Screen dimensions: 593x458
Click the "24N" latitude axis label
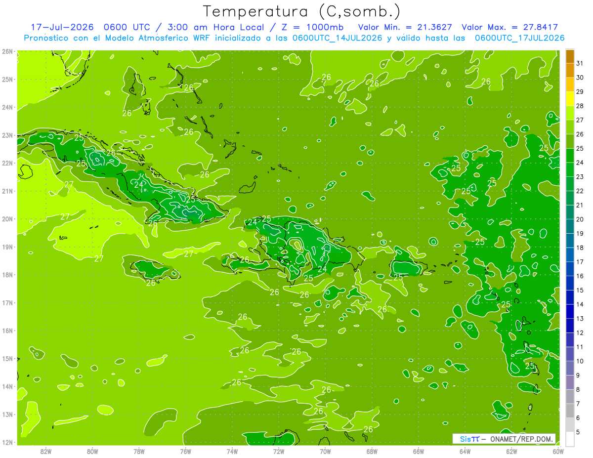point(7,107)
